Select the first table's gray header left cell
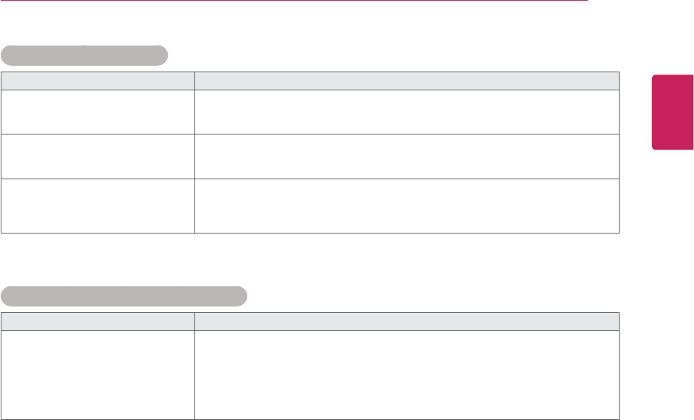The width and height of the screenshot is (694, 420). 98,80
